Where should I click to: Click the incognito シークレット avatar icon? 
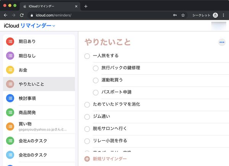(x=215, y=15)
